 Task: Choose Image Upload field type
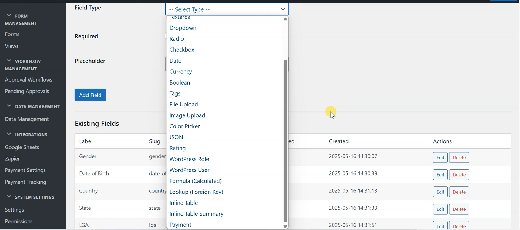click(224, 115)
